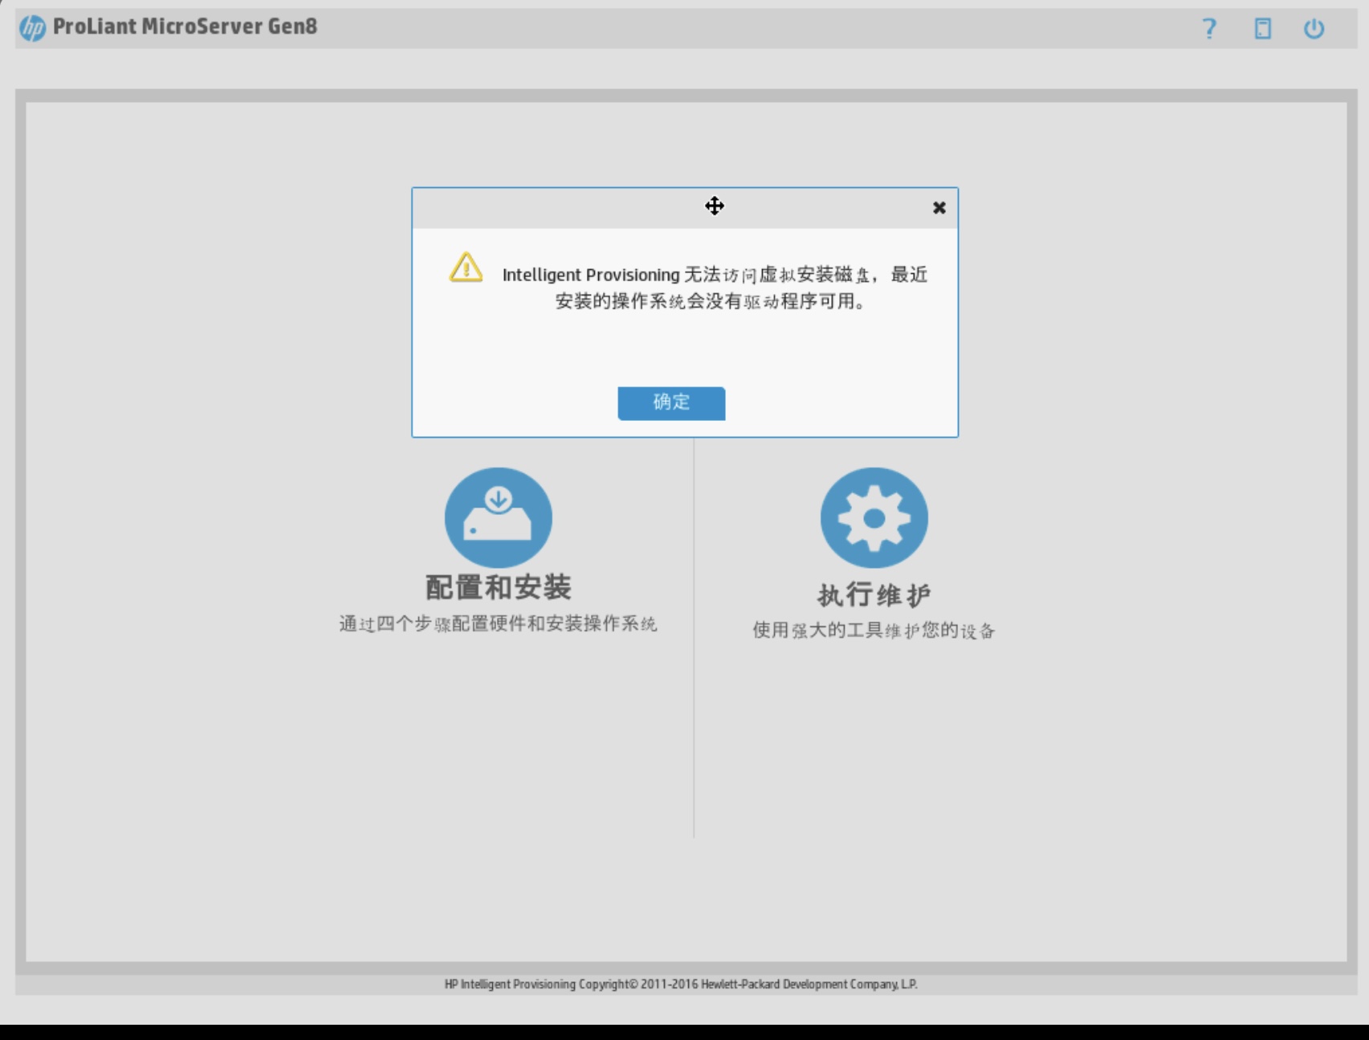Open the help question mark icon
The image size is (1369, 1040).
point(1209,29)
